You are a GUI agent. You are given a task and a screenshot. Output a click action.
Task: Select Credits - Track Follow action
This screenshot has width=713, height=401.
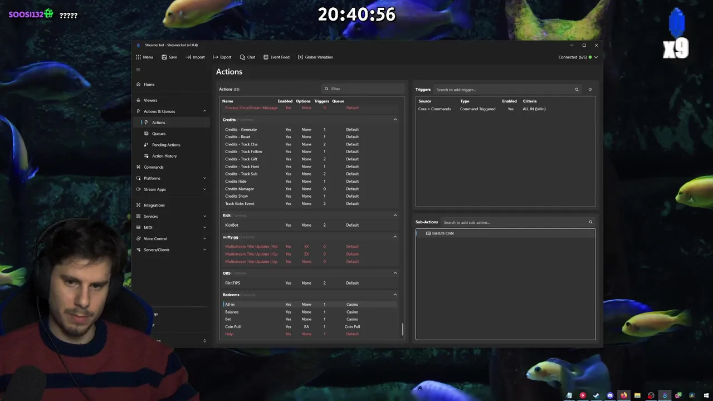tap(310, 151)
